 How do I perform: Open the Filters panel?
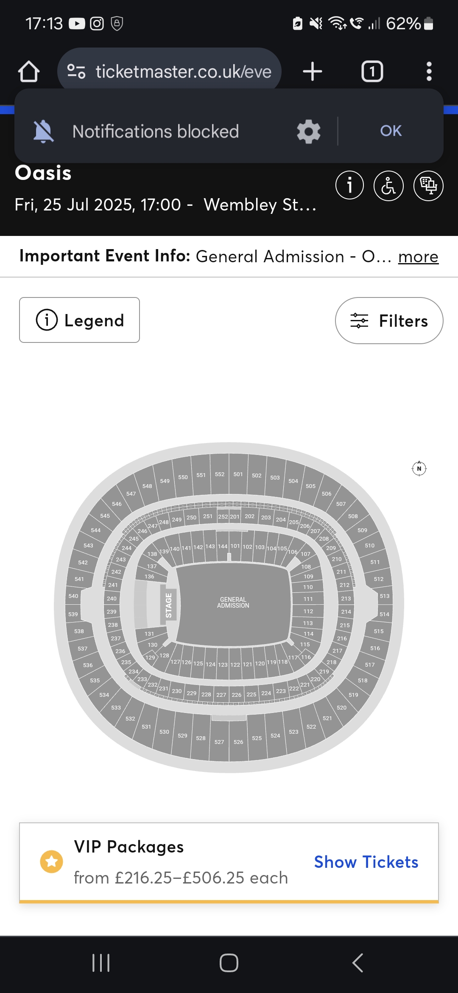pyautogui.click(x=389, y=321)
